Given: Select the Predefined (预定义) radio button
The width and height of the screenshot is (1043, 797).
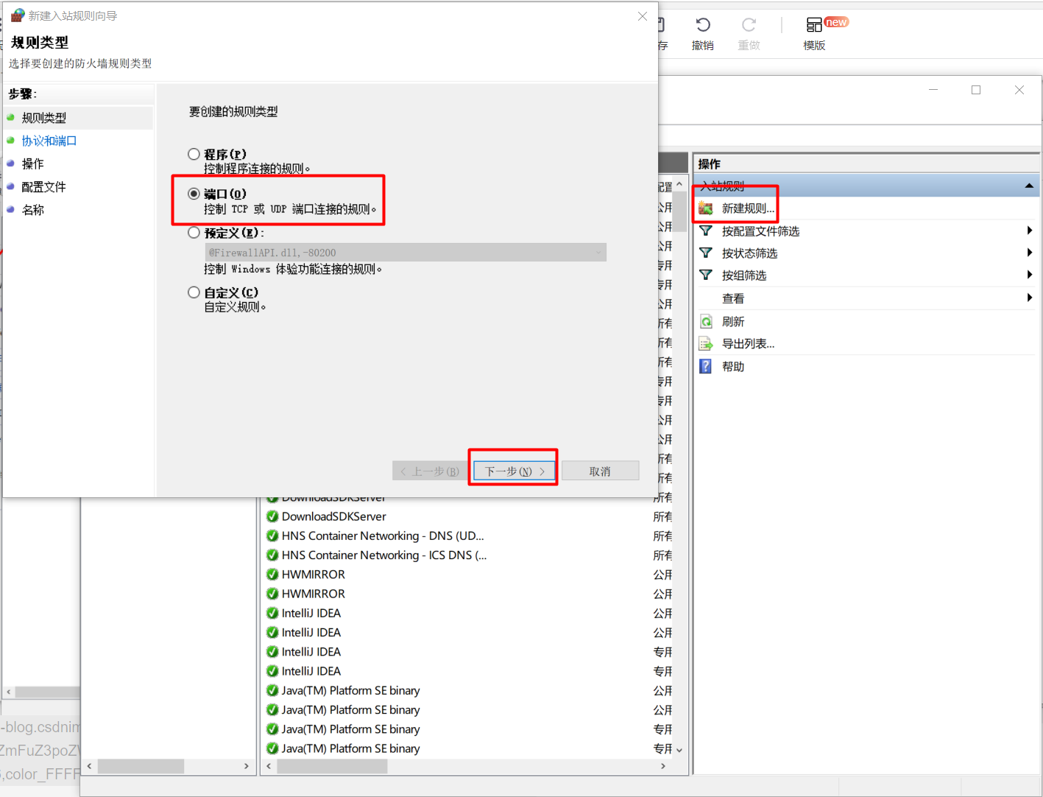Looking at the screenshot, I should tap(194, 233).
